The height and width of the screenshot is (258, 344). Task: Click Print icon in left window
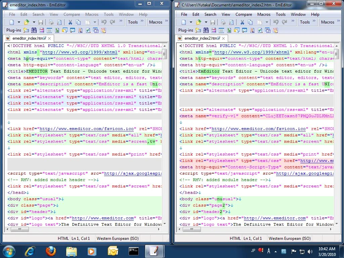coord(51,22)
